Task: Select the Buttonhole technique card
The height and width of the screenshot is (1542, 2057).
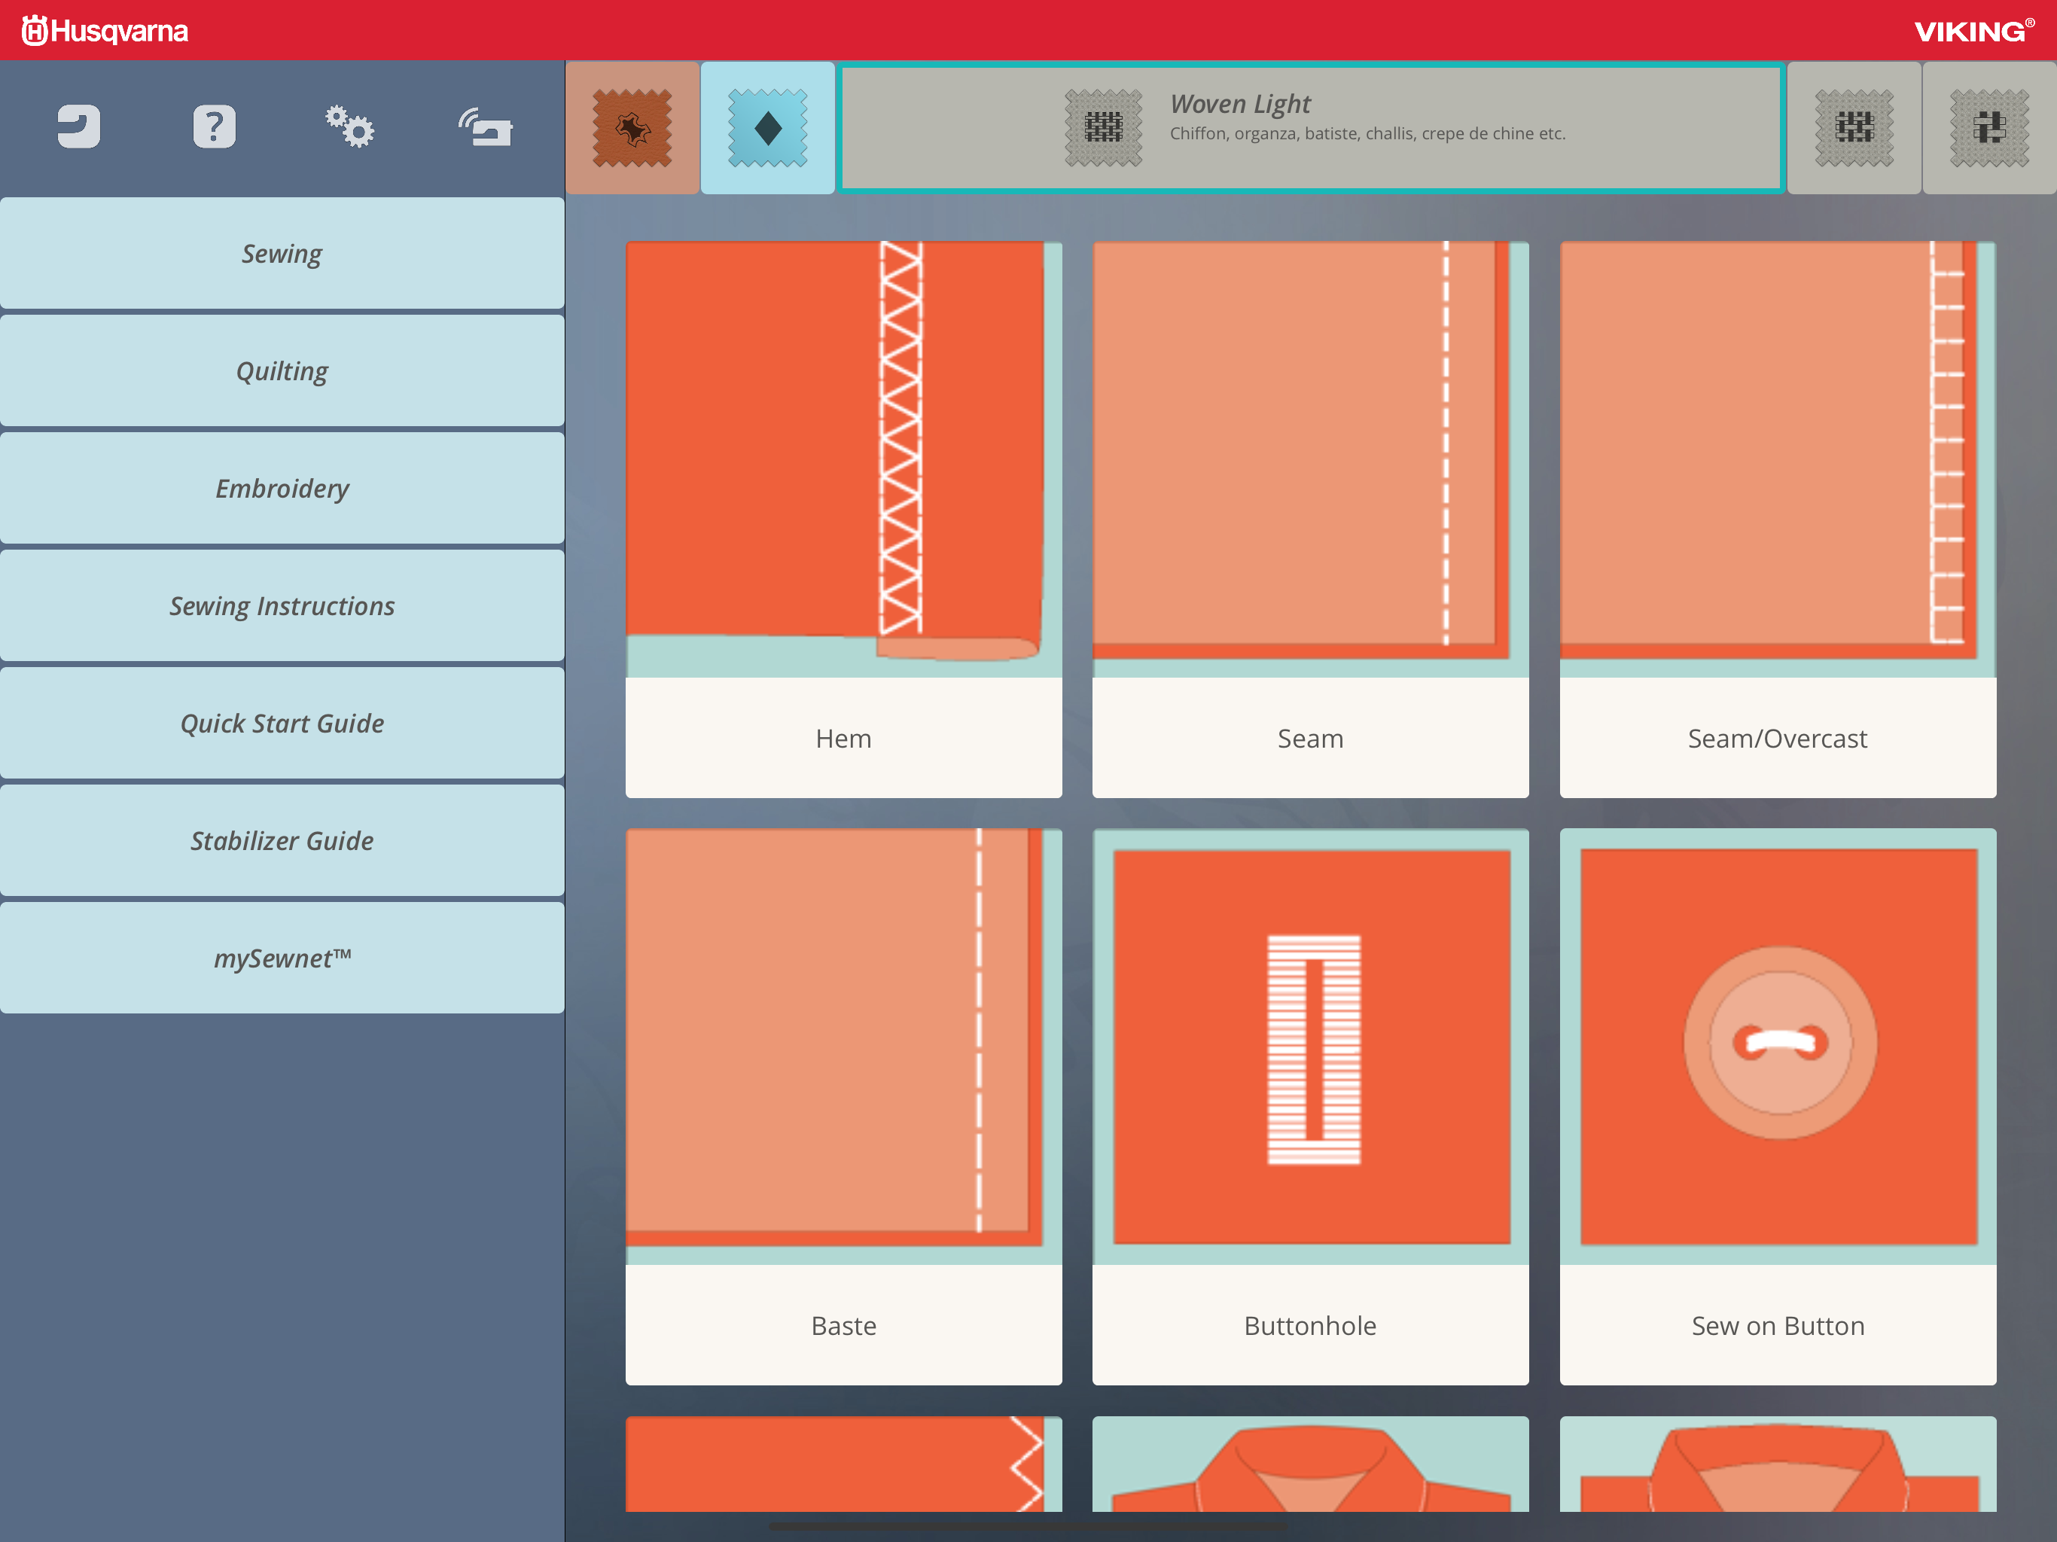Action: pos(1310,1107)
